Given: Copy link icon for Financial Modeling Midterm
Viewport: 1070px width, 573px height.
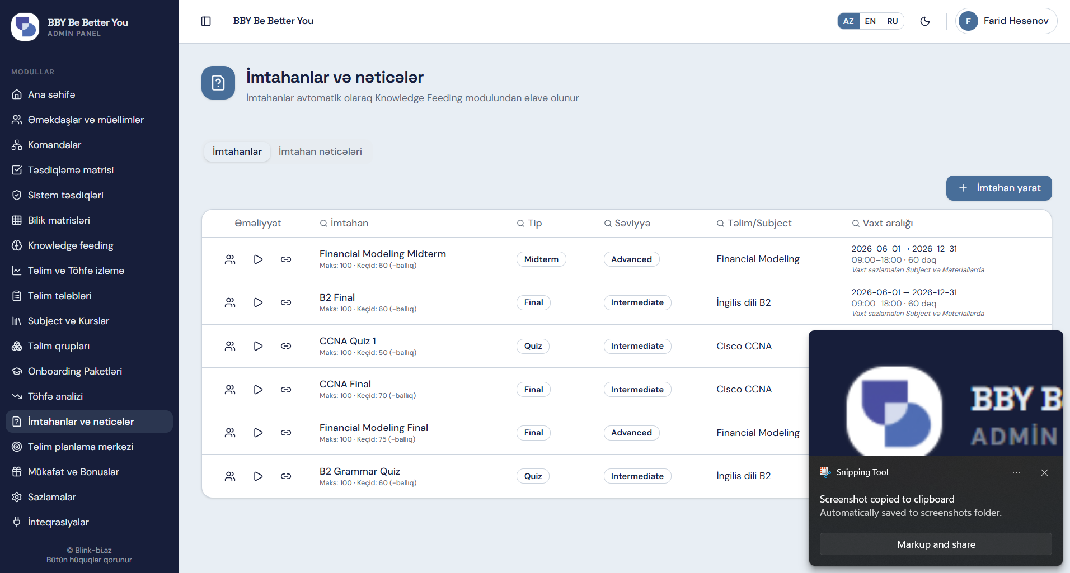Looking at the screenshot, I should tap(286, 259).
